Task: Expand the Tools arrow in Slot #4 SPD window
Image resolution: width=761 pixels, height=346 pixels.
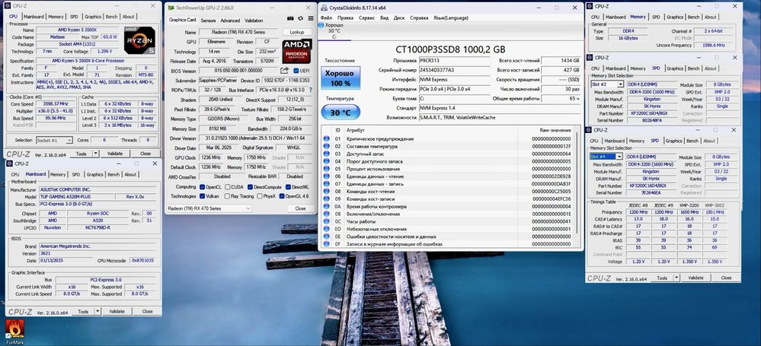Action: pyautogui.click(x=676, y=278)
